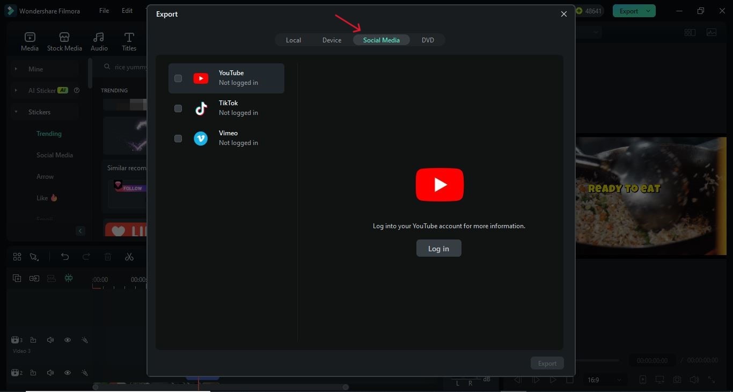This screenshot has height=392, width=733.
Task: Open the 16:9 aspect ratio dropdown
Action: click(x=605, y=380)
